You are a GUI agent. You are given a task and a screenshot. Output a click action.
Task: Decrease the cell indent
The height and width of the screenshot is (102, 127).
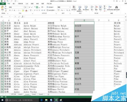click(x=42, y=10)
